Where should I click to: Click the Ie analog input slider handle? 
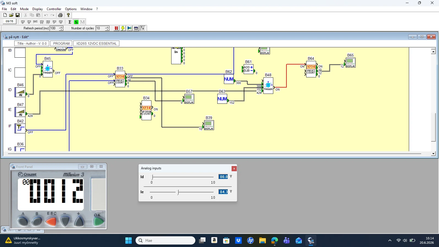[178, 192]
